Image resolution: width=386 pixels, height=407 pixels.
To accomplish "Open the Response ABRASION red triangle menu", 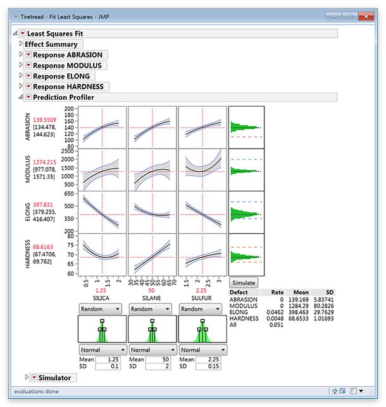I will (x=28, y=55).
